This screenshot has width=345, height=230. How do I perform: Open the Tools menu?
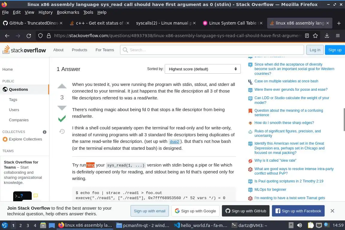tap(88, 12)
